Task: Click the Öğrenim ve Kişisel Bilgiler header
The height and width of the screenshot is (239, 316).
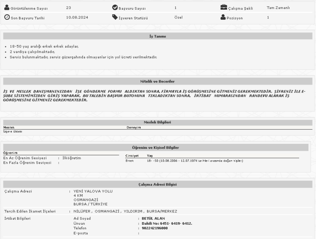Action: click(x=158, y=148)
